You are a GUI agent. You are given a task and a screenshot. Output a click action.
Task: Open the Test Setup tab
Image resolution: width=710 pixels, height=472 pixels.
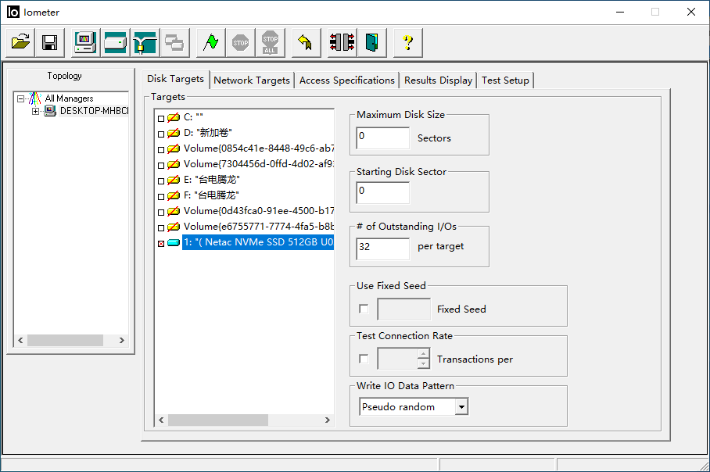pyautogui.click(x=505, y=80)
